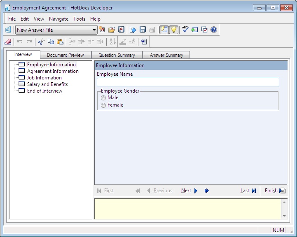Click resource pane scroll up arrow

[284, 202]
